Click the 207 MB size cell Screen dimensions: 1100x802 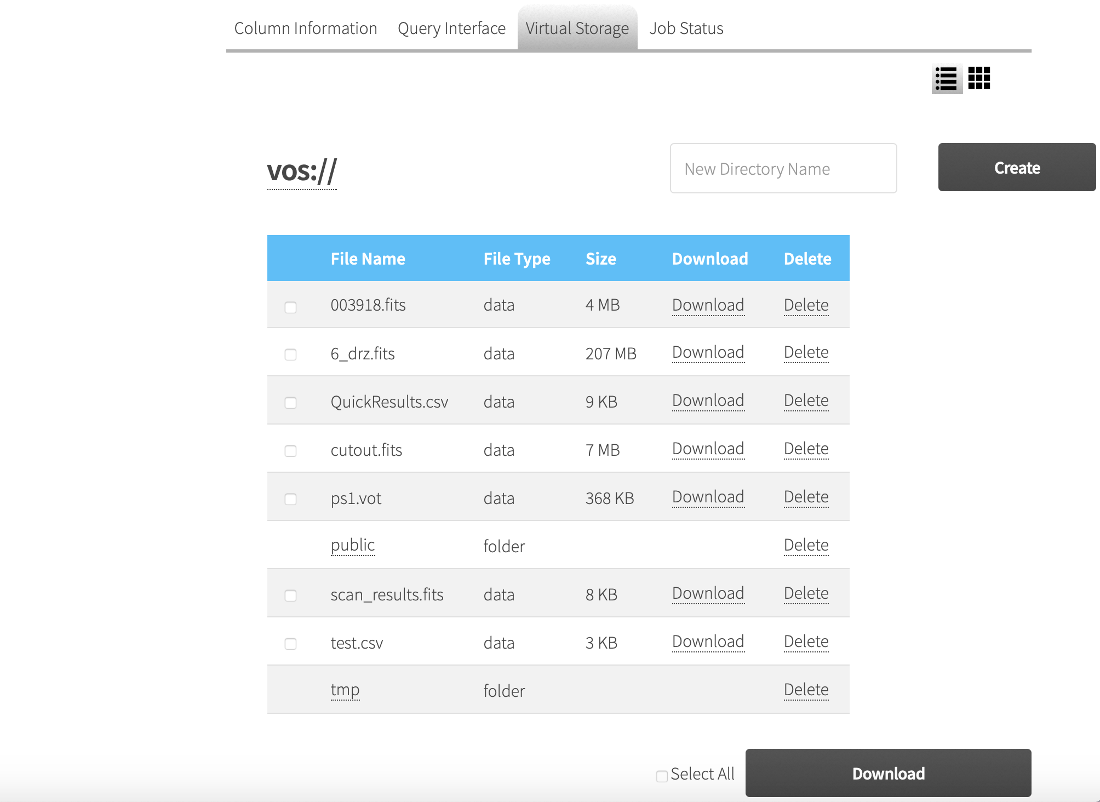(611, 353)
